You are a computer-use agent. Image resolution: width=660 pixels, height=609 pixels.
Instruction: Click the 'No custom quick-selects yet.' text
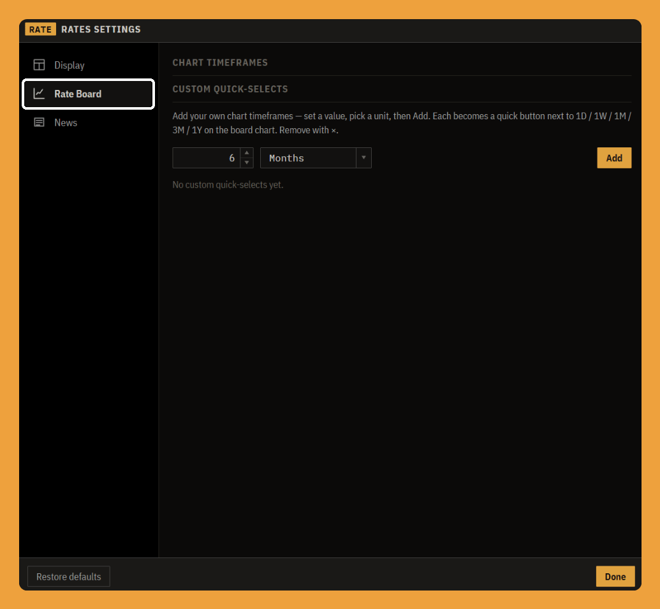pyautogui.click(x=228, y=185)
